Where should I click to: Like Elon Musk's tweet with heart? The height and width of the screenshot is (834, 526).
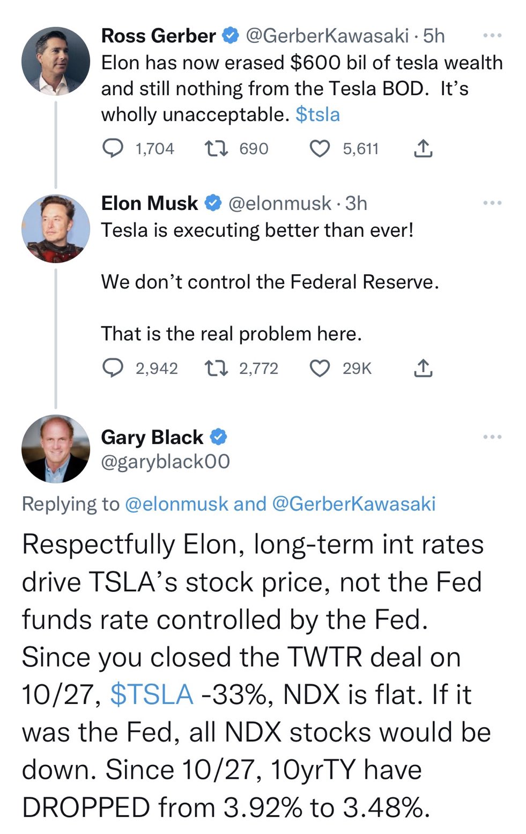point(320,368)
